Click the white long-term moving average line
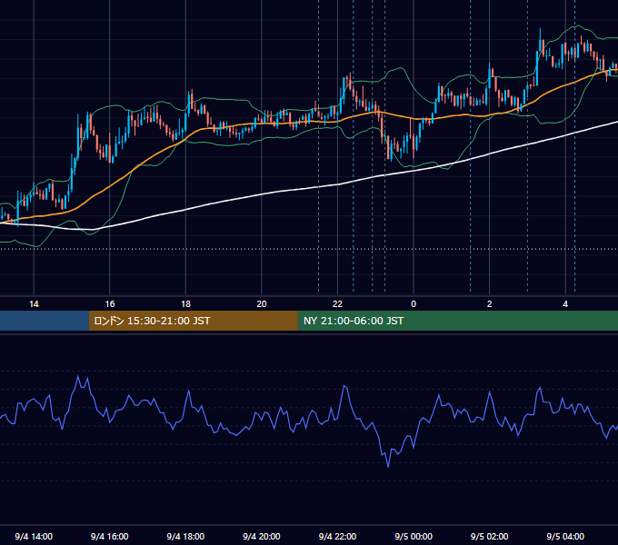The image size is (618, 545). tap(262, 194)
